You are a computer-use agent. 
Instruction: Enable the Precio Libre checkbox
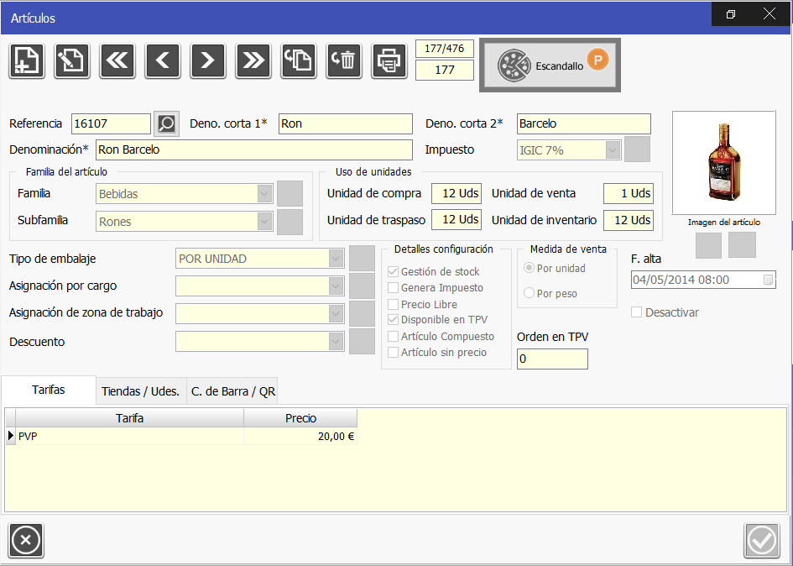[x=394, y=304]
